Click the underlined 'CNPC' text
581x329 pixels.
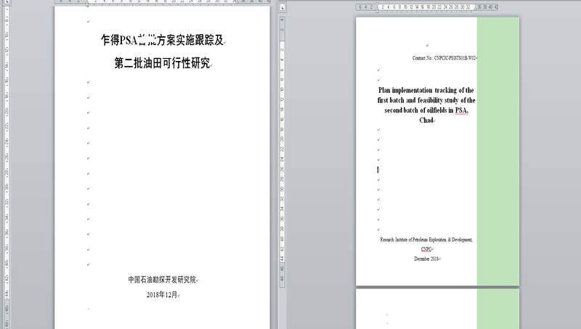[x=426, y=248]
